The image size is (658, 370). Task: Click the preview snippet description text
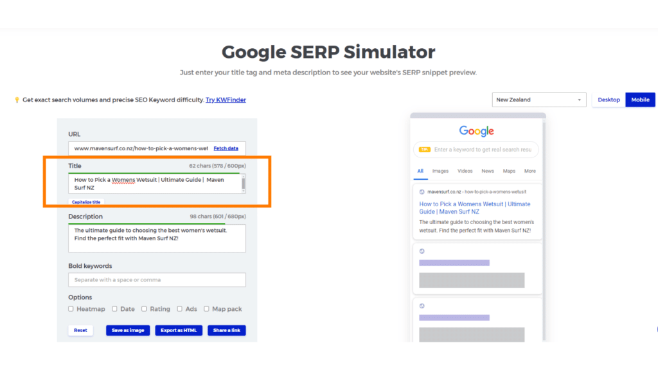(x=476, y=226)
